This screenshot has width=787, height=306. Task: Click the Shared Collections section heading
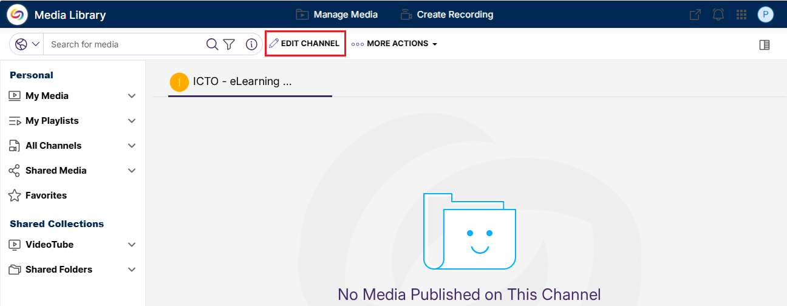[x=56, y=224]
